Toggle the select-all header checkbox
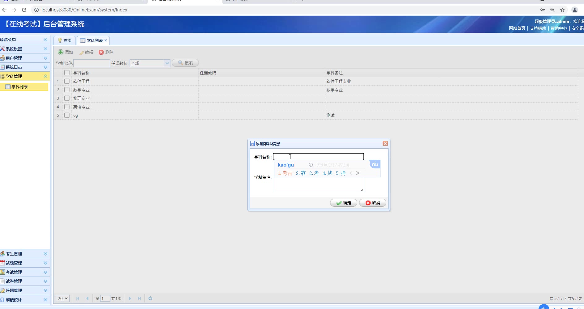This screenshot has width=584, height=309. 67,73
